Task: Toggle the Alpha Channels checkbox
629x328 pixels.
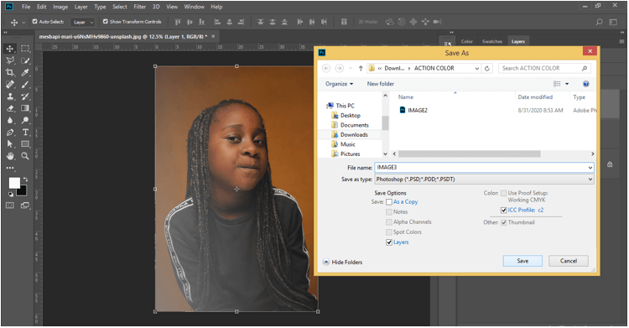Action: (388, 222)
